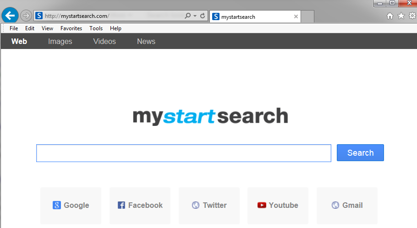
Task: Open browser tools gear icon
Action: tap(412, 16)
